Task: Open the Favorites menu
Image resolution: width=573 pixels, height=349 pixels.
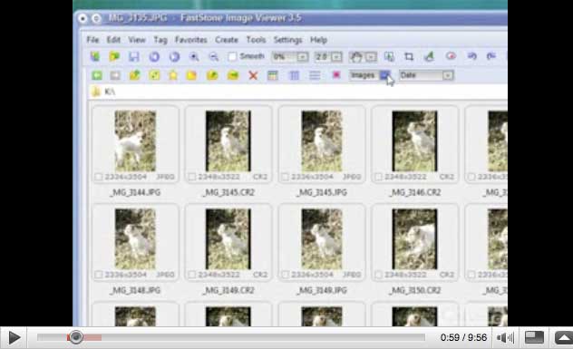Action: pos(190,40)
